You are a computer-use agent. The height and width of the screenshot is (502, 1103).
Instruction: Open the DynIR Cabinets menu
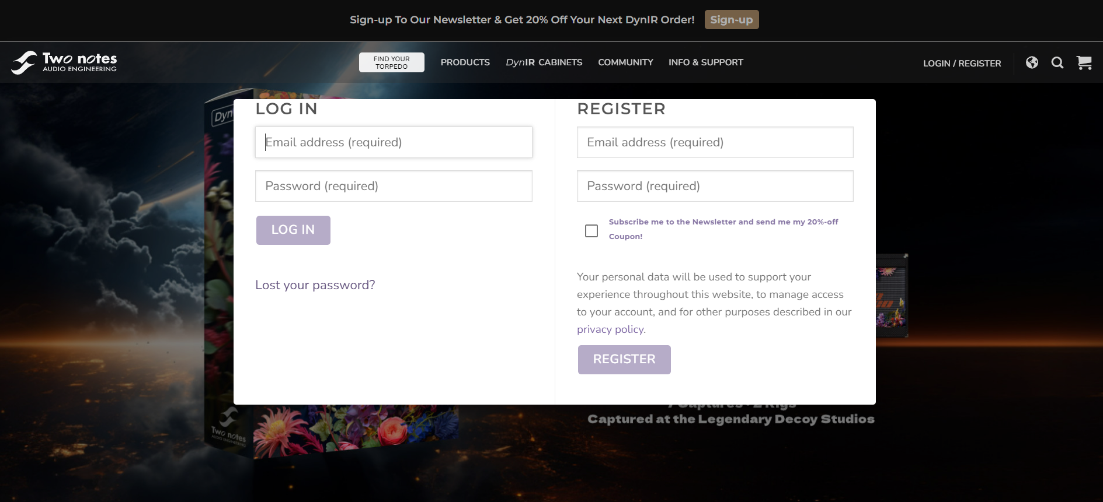point(544,62)
